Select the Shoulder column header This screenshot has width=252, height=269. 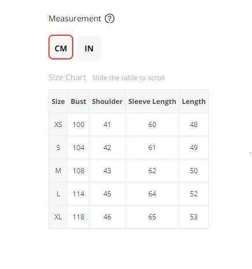107,102
